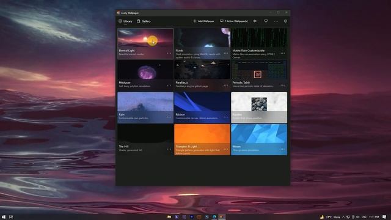Select the Matrix Rain Customizable wallpaper

tap(259, 43)
